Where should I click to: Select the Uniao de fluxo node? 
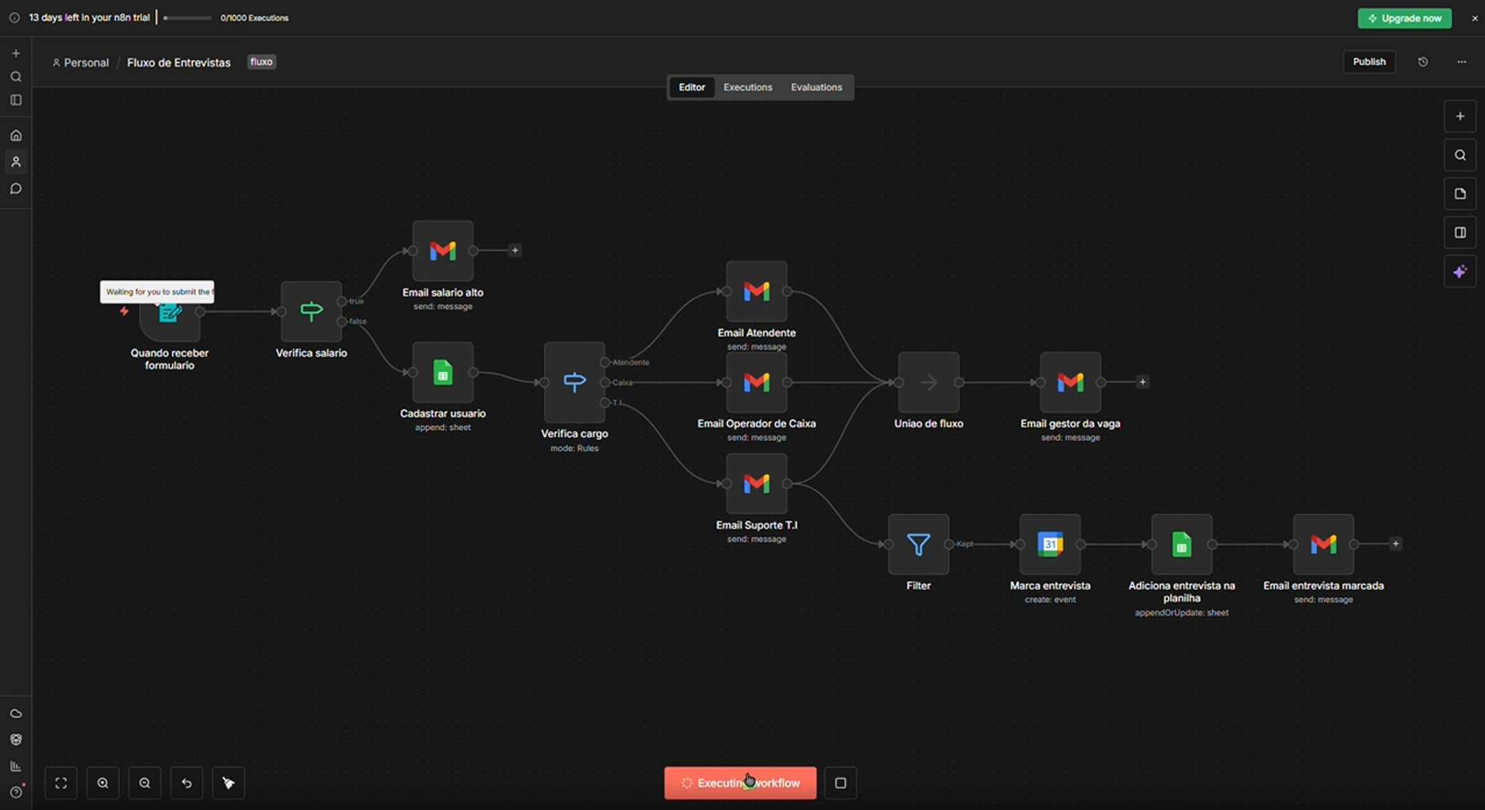tap(929, 382)
